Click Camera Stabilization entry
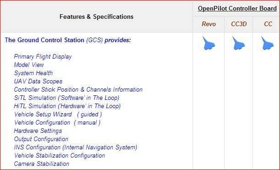280x170 pixels. (42, 164)
